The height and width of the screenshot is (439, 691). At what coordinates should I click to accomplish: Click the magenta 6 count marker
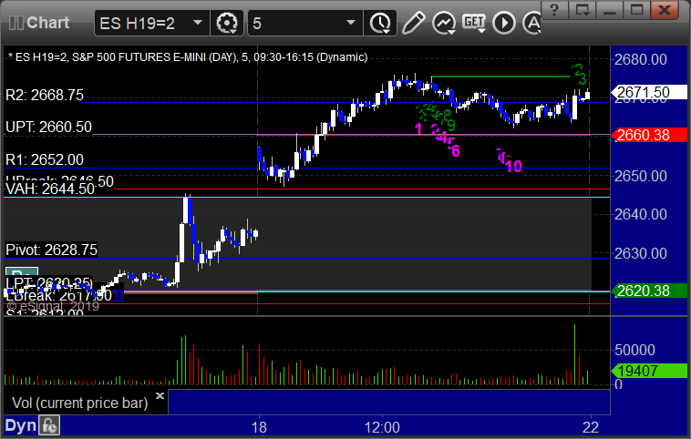click(x=456, y=151)
